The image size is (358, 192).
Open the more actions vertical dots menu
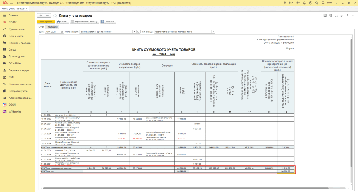click(348, 15)
